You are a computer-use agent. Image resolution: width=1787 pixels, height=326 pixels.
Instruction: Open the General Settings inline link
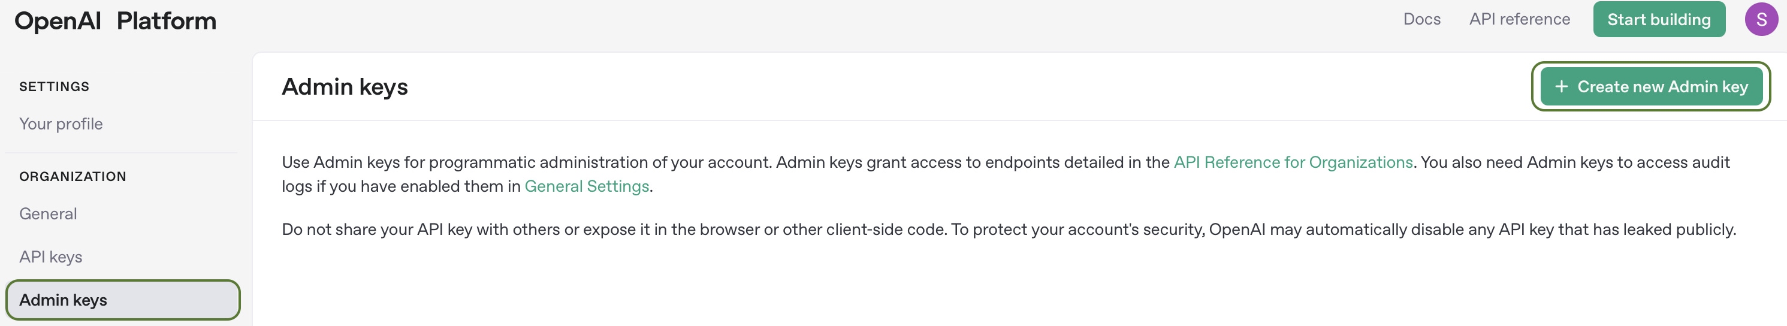pos(587,186)
